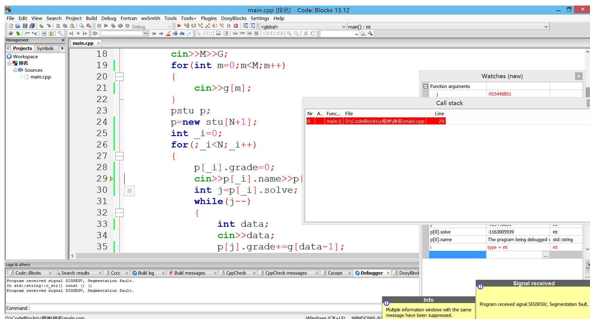Switch to the Build messages tab

pos(190,273)
